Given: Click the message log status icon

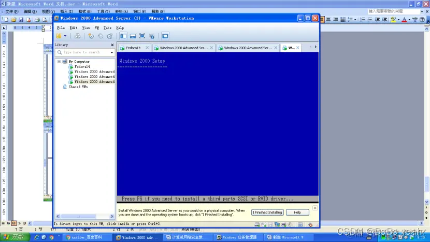Looking at the screenshot, I should (x=300, y=224).
